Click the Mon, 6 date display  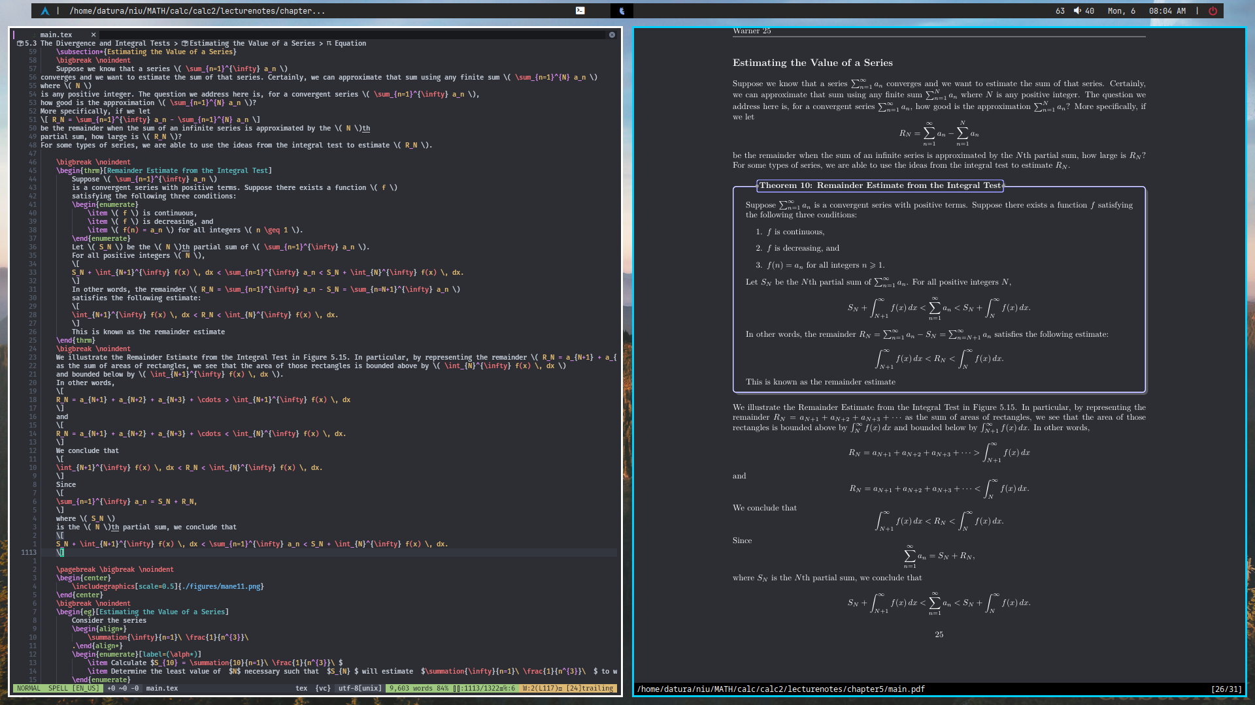click(1121, 10)
